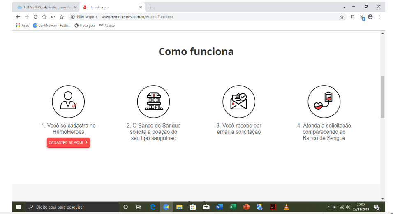The height and width of the screenshot is (214, 393).
Task: Click the Cent Browser taskbar icon
Action: click(x=166, y=207)
